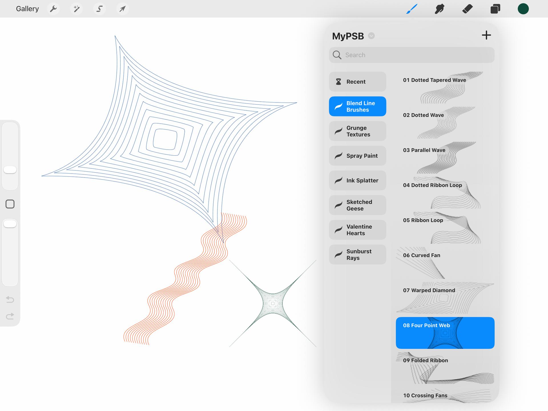
Task: Select the Smudge tool
Action: [440, 9]
